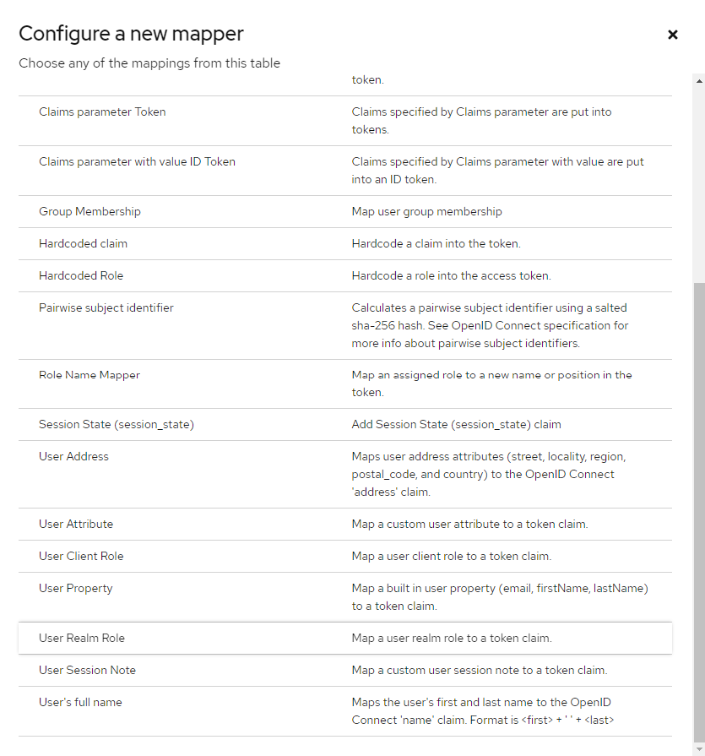The width and height of the screenshot is (705, 756).
Task: Click the mapper list scrollbar thumb
Action: click(698, 507)
